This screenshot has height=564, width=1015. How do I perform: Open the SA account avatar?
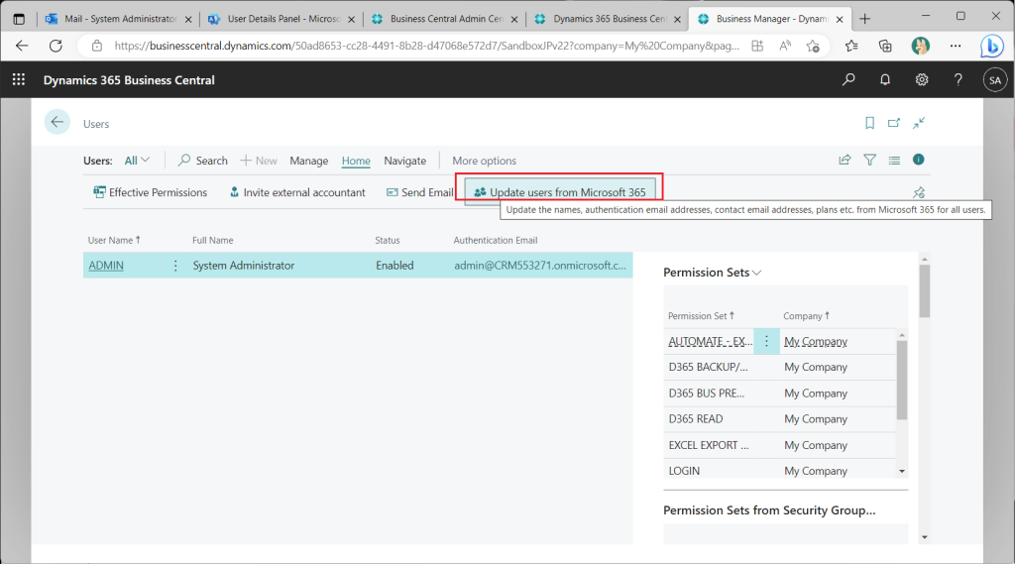(995, 80)
